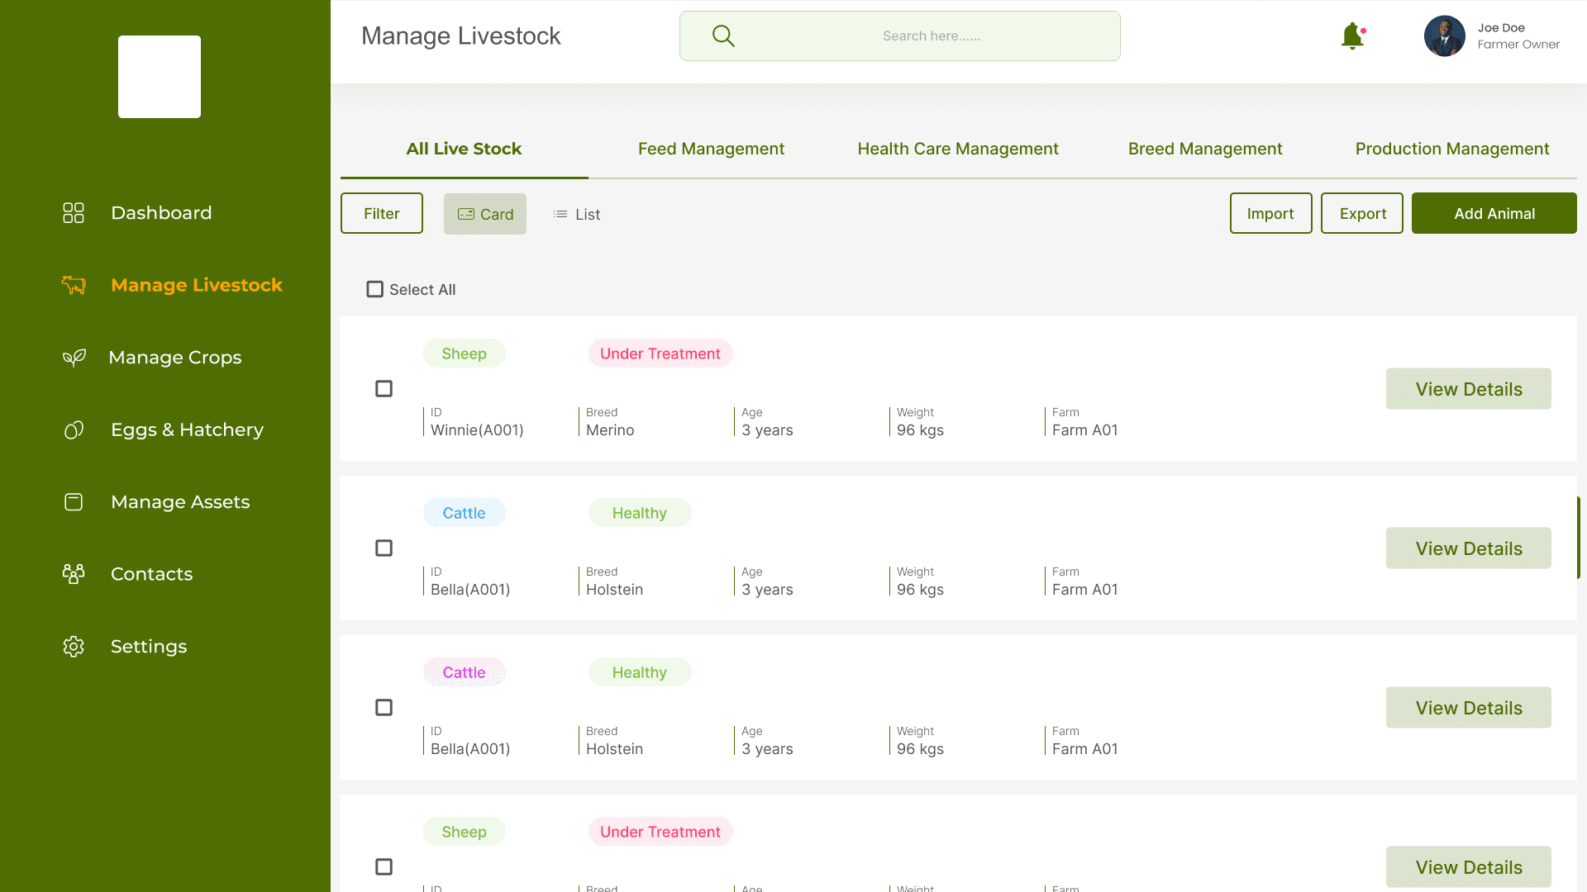Image resolution: width=1587 pixels, height=892 pixels.
Task: Switch to List view layout
Action: pos(576,214)
